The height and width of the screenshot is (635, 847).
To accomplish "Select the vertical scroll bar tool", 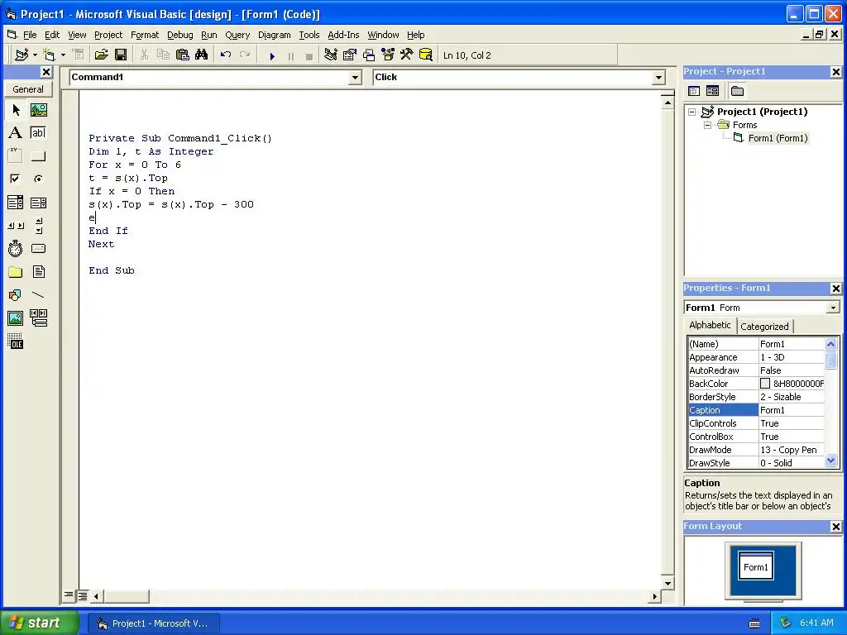I will coord(38,226).
